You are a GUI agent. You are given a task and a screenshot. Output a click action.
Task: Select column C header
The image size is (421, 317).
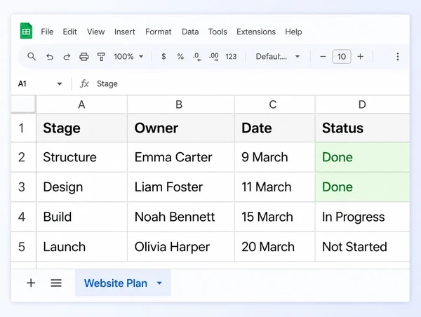pyautogui.click(x=274, y=104)
